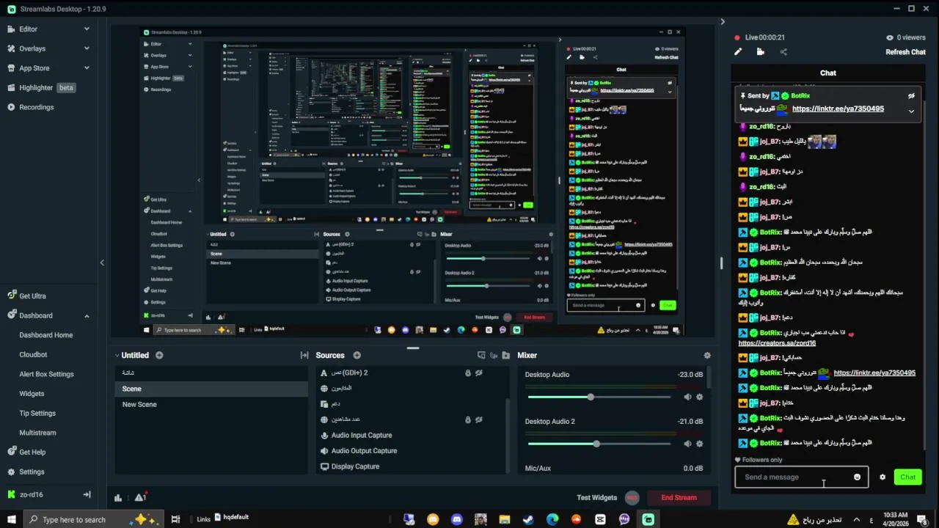Screen dimensions: 939x528
Task: Open the pinned linktr.ee link
Action: [x=838, y=109]
